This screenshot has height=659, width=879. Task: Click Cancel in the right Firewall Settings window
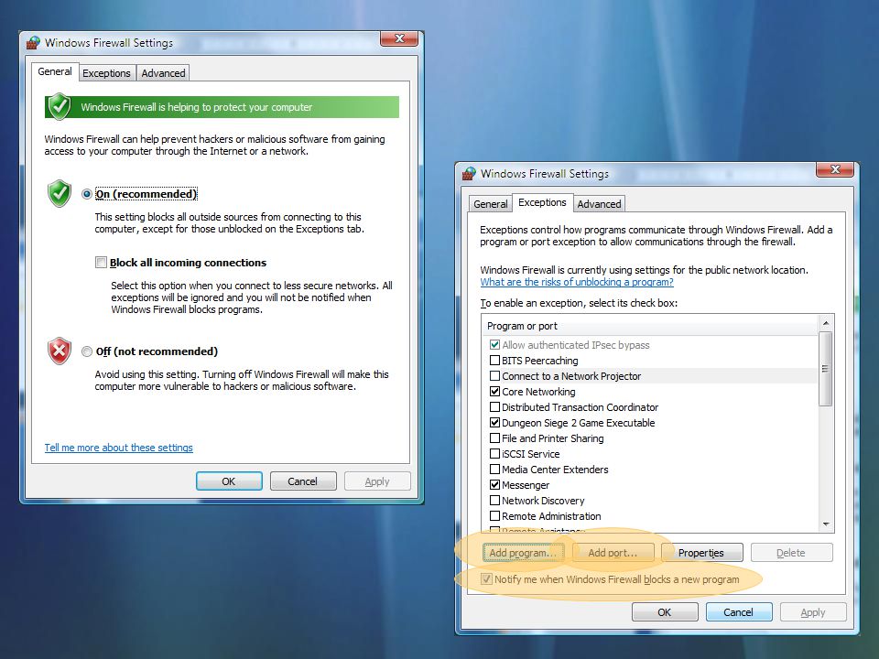click(x=738, y=612)
